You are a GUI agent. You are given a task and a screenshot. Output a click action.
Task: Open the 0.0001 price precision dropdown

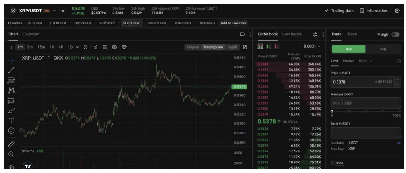click(312, 46)
